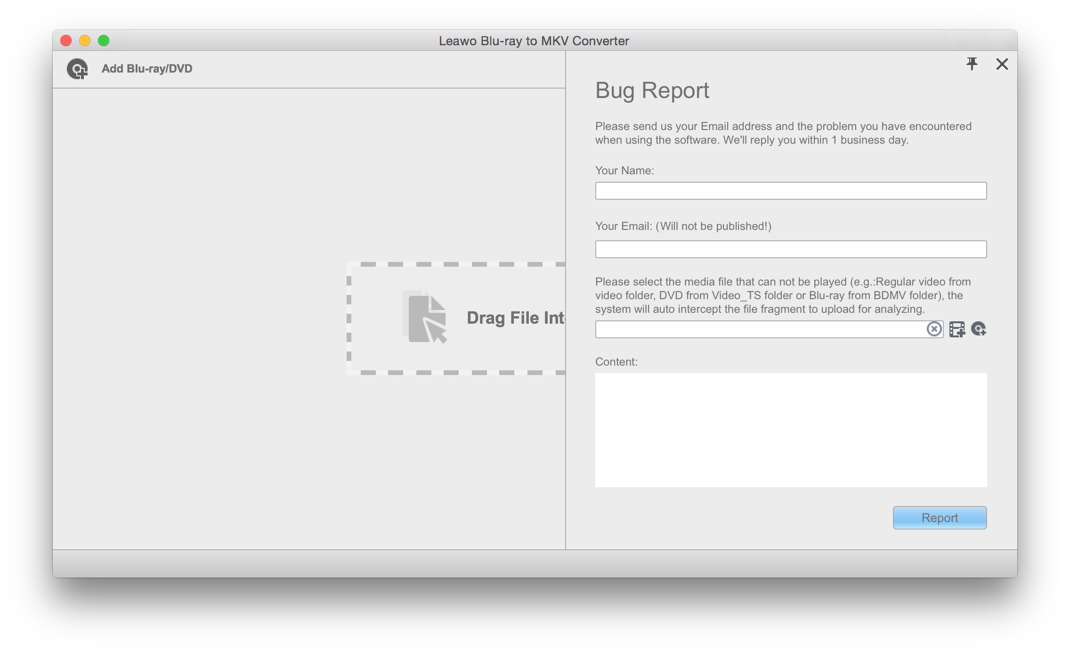
Task: Click the Bug Report heading
Action: (x=652, y=90)
